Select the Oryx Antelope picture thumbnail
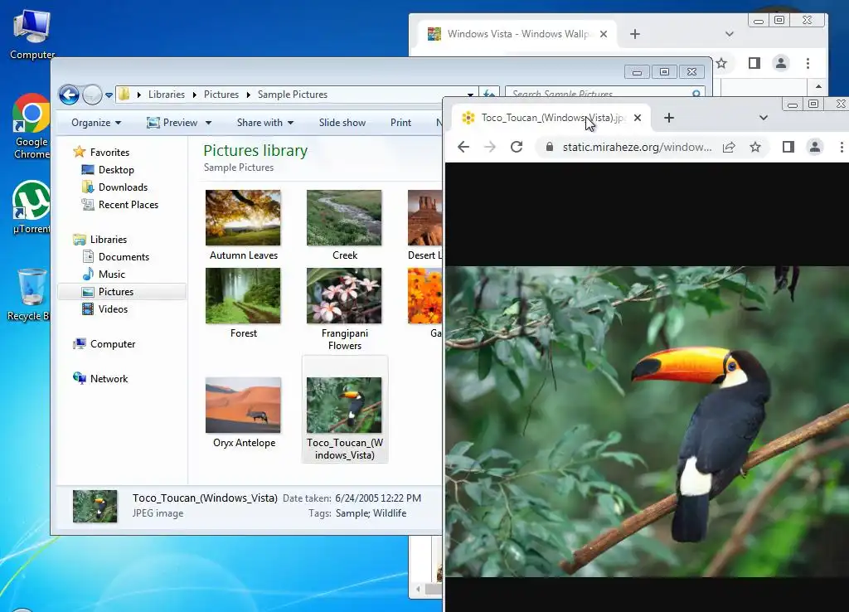Screen dimensions: 849x612 (x=243, y=406)
